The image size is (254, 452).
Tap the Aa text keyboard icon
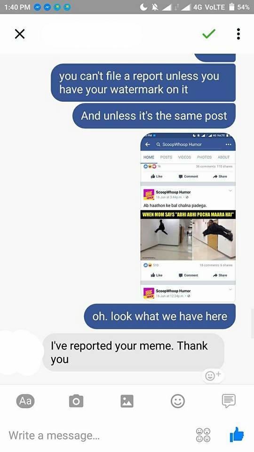25,401
